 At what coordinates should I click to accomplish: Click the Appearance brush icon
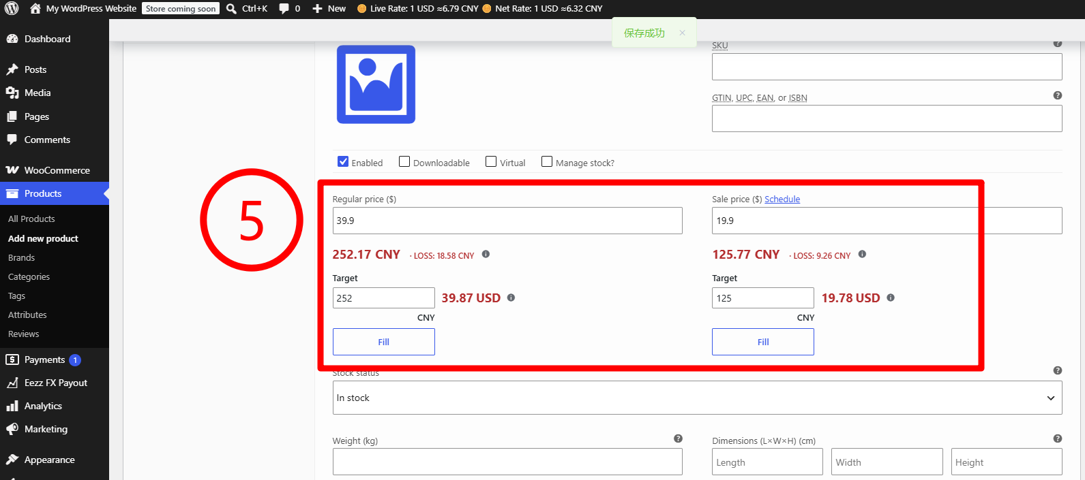click(x=12, y=460)
